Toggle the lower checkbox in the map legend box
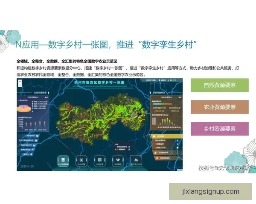Viewport: 256px width, 204px height. pos(129,150)
